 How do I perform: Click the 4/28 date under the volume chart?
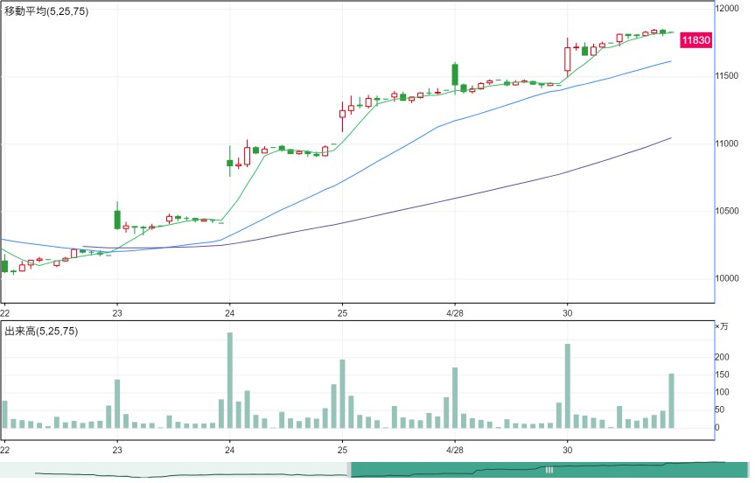tap(455, 450)
